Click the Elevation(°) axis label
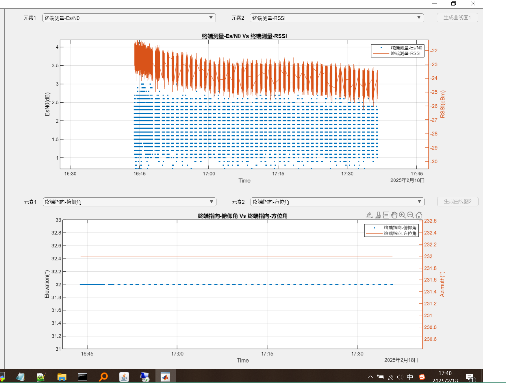This screenshot has height=385, width=506. pos(47,284)
